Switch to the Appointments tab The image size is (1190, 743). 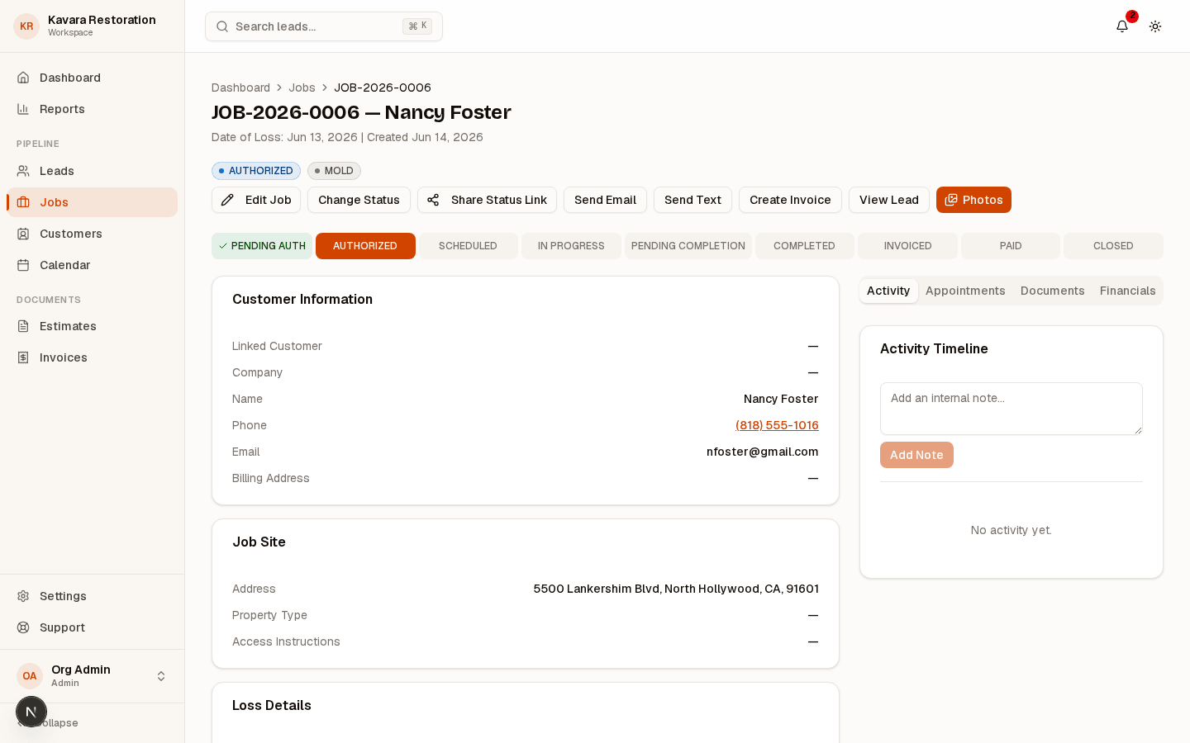click(x=965, y=291)
